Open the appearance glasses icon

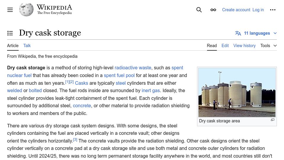[x=213, y=10]
